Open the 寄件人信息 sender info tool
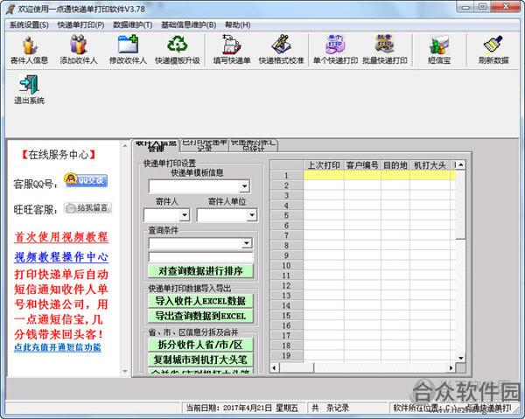 (29, 50)
